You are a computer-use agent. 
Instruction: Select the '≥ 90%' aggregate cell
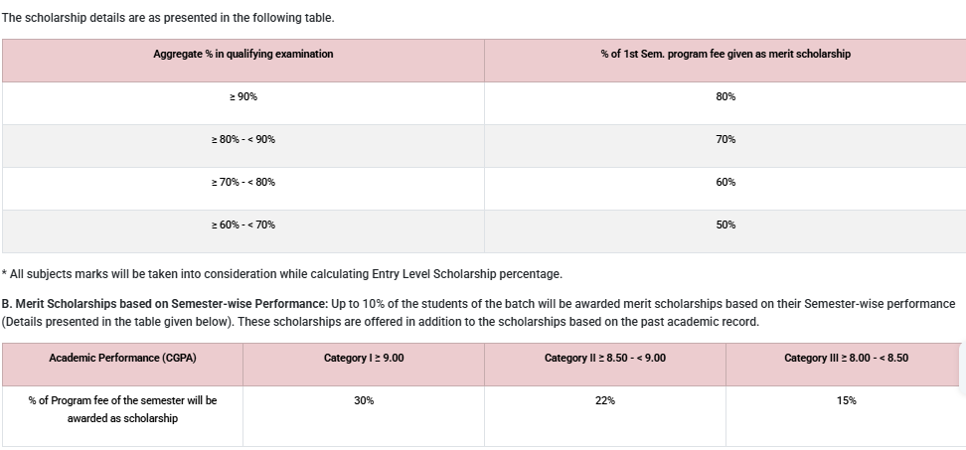tap(243, 96)
